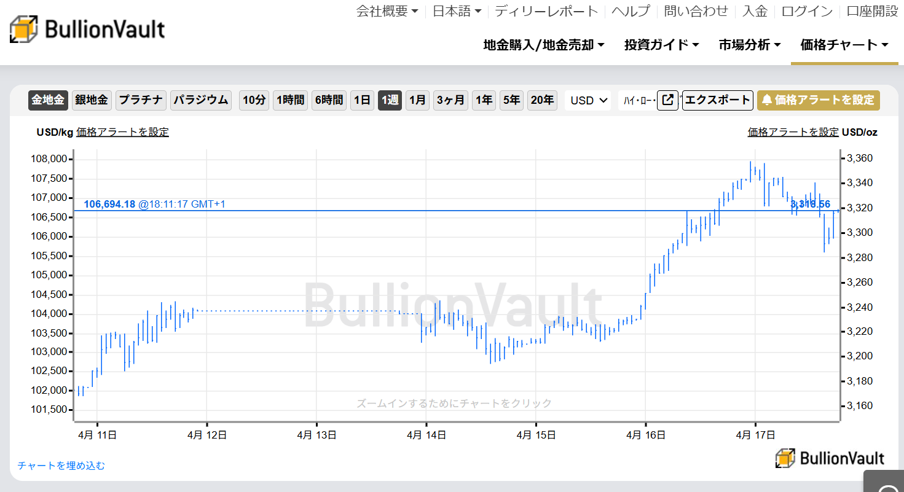
Task: Open the USD currency dropdown
Action: tap(589, 100)
